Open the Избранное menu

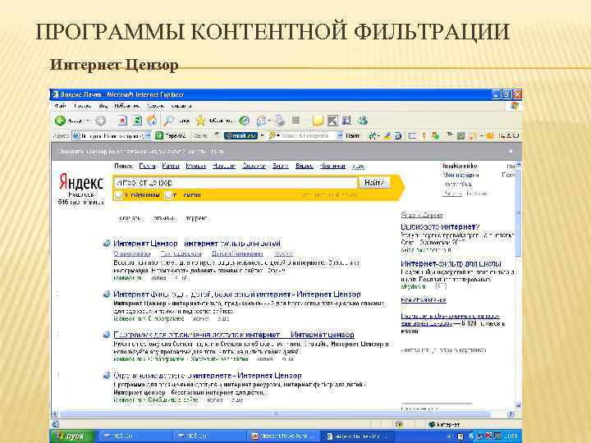pyautogui.click(x=127, y=106)
